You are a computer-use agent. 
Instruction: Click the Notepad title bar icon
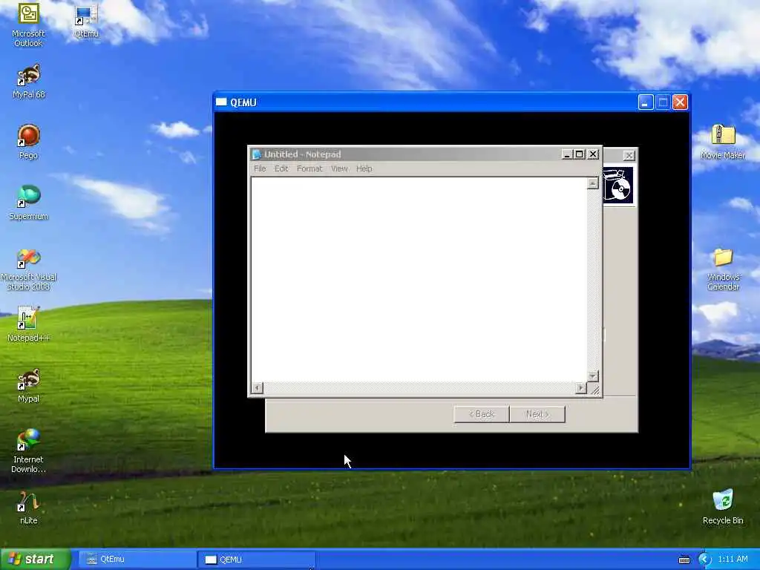click(x=257, y=154)
